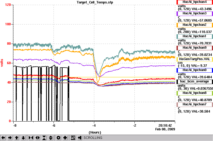The image size is (213, 141).
Task: Zoom in on the time axis
Action: 31,138
